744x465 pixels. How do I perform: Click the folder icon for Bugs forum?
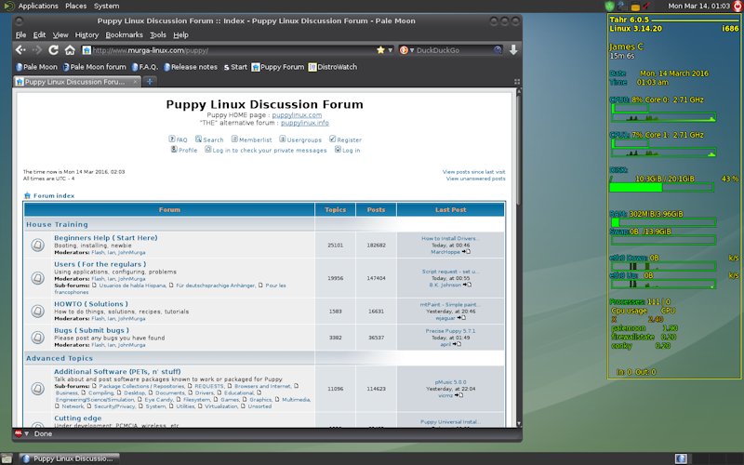click(38, 338)
